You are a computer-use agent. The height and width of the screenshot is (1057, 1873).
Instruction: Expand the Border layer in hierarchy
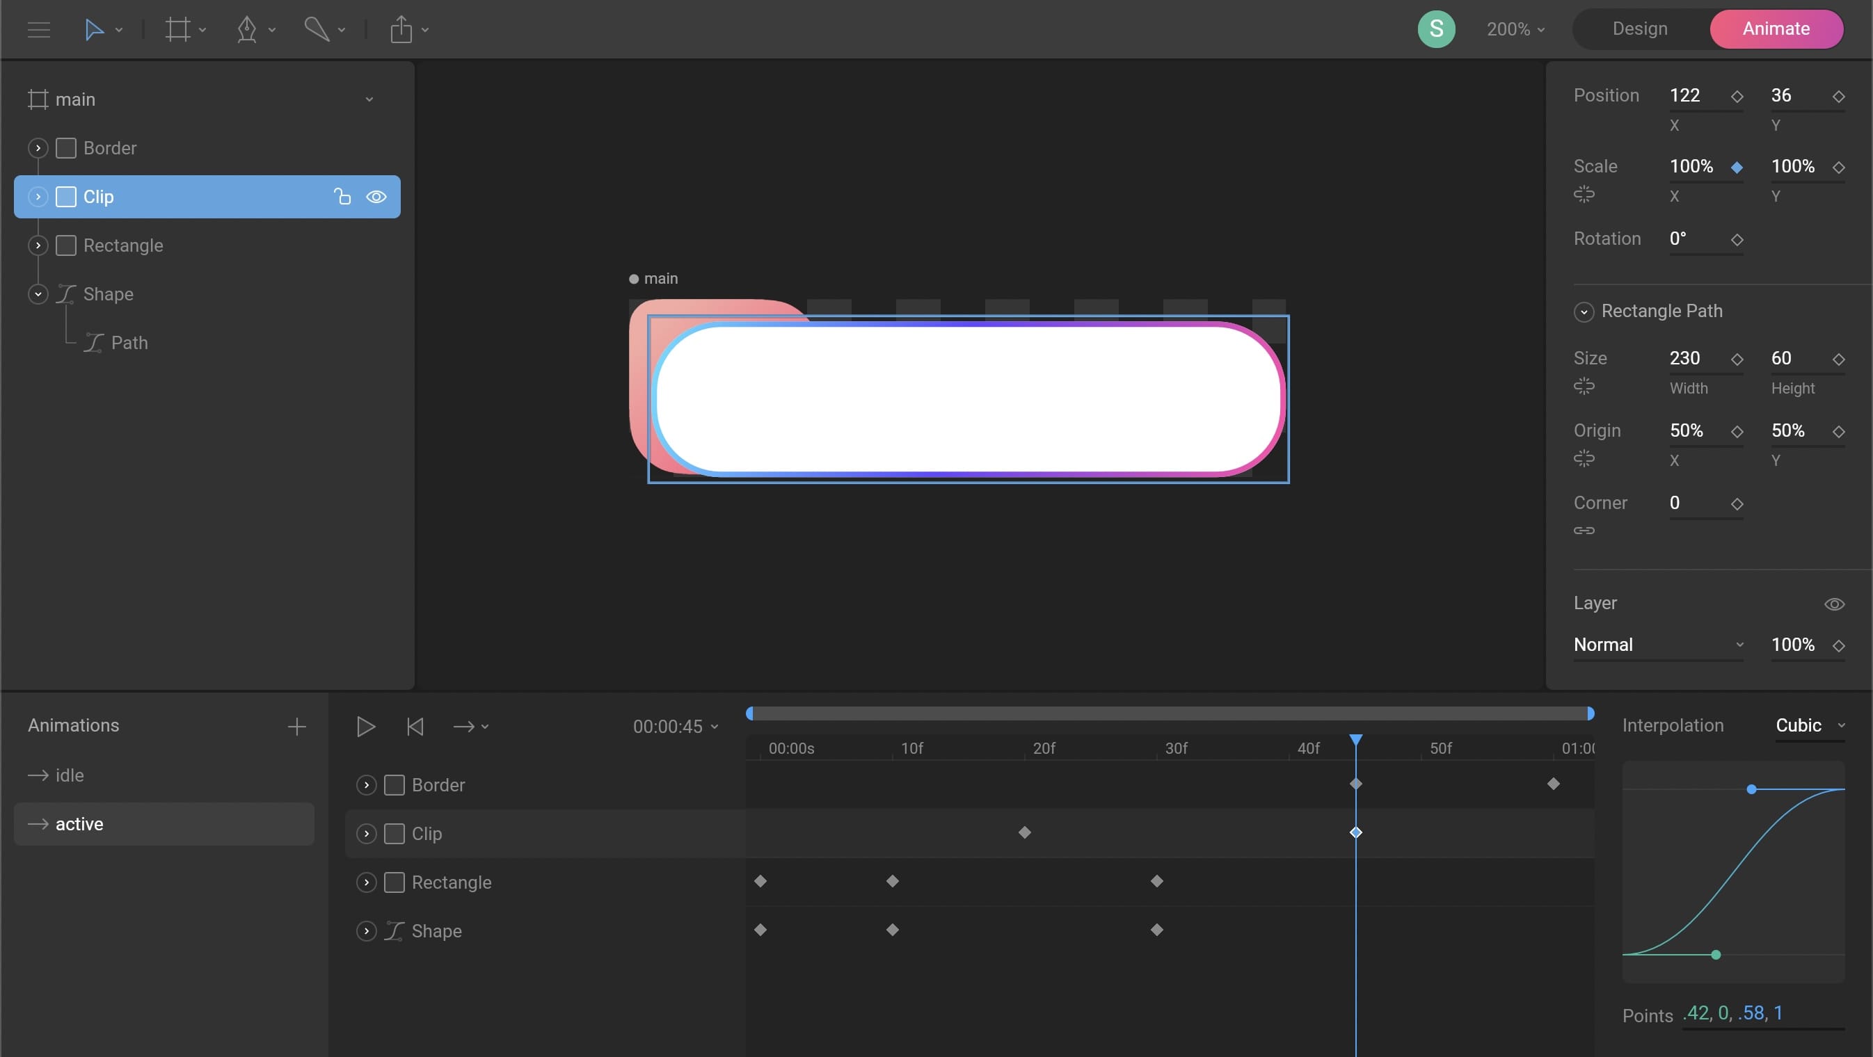pos(38,148)
